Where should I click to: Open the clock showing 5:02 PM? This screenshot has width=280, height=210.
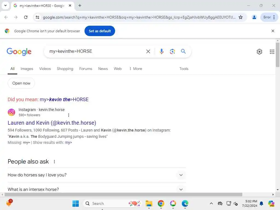tap(250, 203)
